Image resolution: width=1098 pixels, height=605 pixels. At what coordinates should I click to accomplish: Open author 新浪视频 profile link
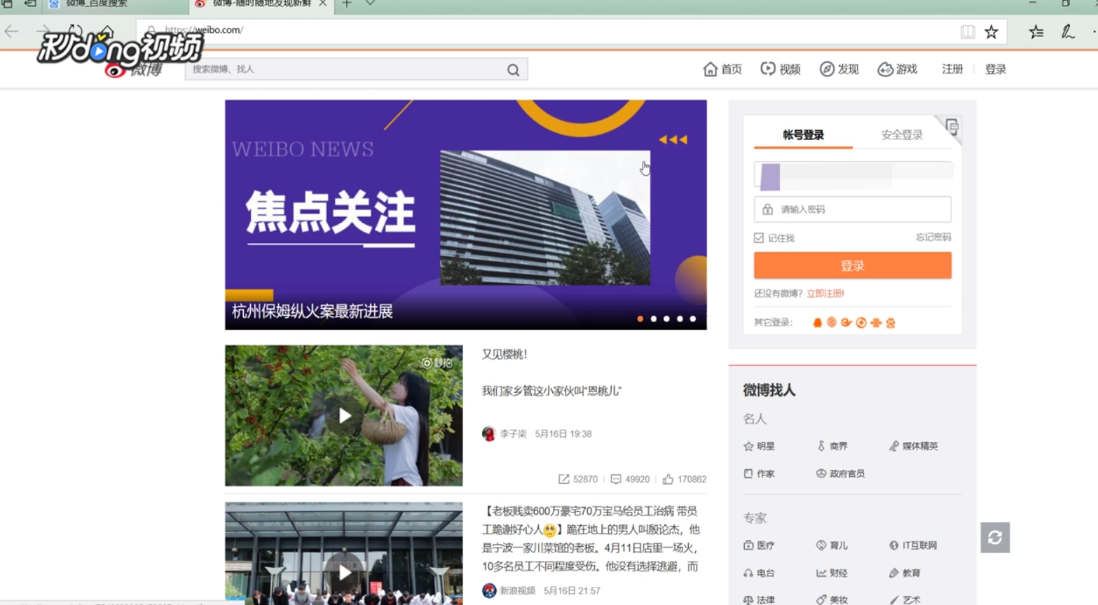[517, 590]
